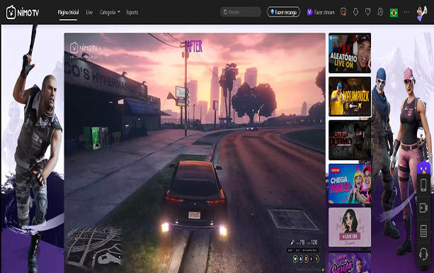Open the mobile phone icon in side panel
434x273 pixels.
pyautogui.click(x=423, y=185)
